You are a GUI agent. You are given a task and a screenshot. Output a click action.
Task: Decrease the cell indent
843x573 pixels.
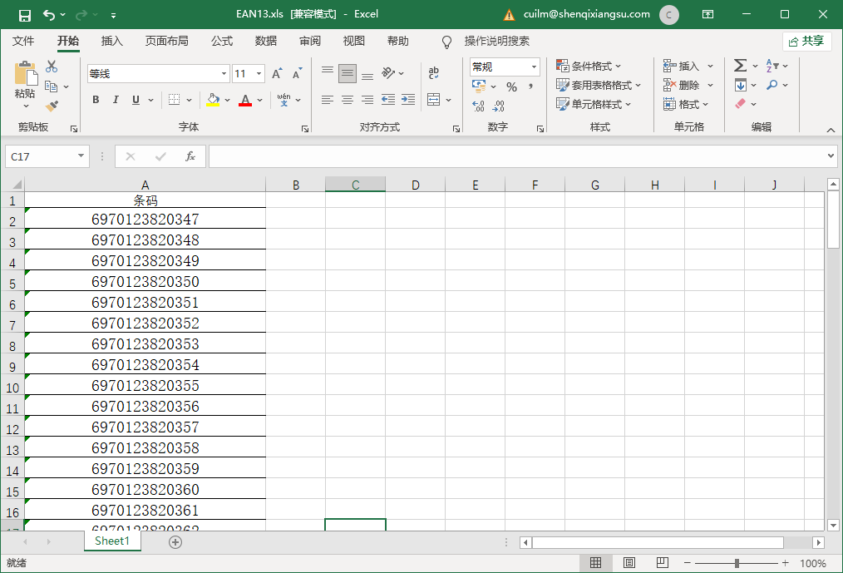click(x=388, y=100)
